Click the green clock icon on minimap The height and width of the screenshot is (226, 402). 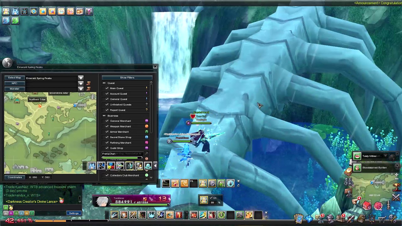click(x=362, y=195)
